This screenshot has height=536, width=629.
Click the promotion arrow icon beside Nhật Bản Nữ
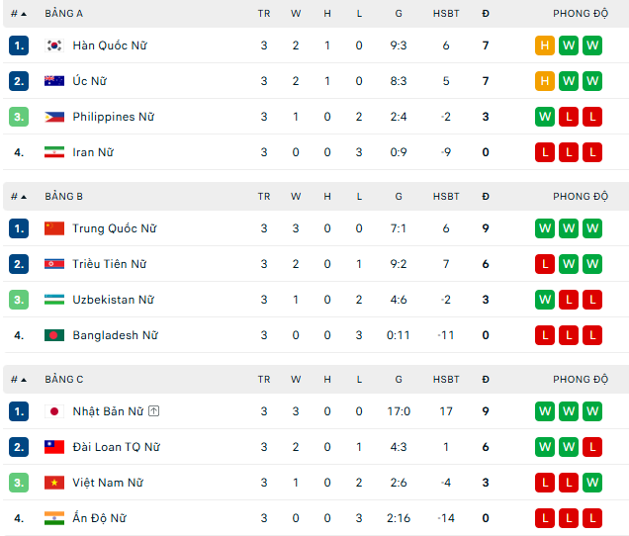[x=154, y=411]
